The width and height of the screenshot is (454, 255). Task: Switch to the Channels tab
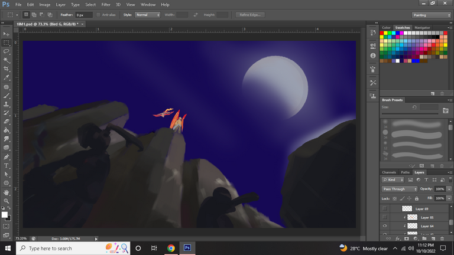click(x=389, y=172)
